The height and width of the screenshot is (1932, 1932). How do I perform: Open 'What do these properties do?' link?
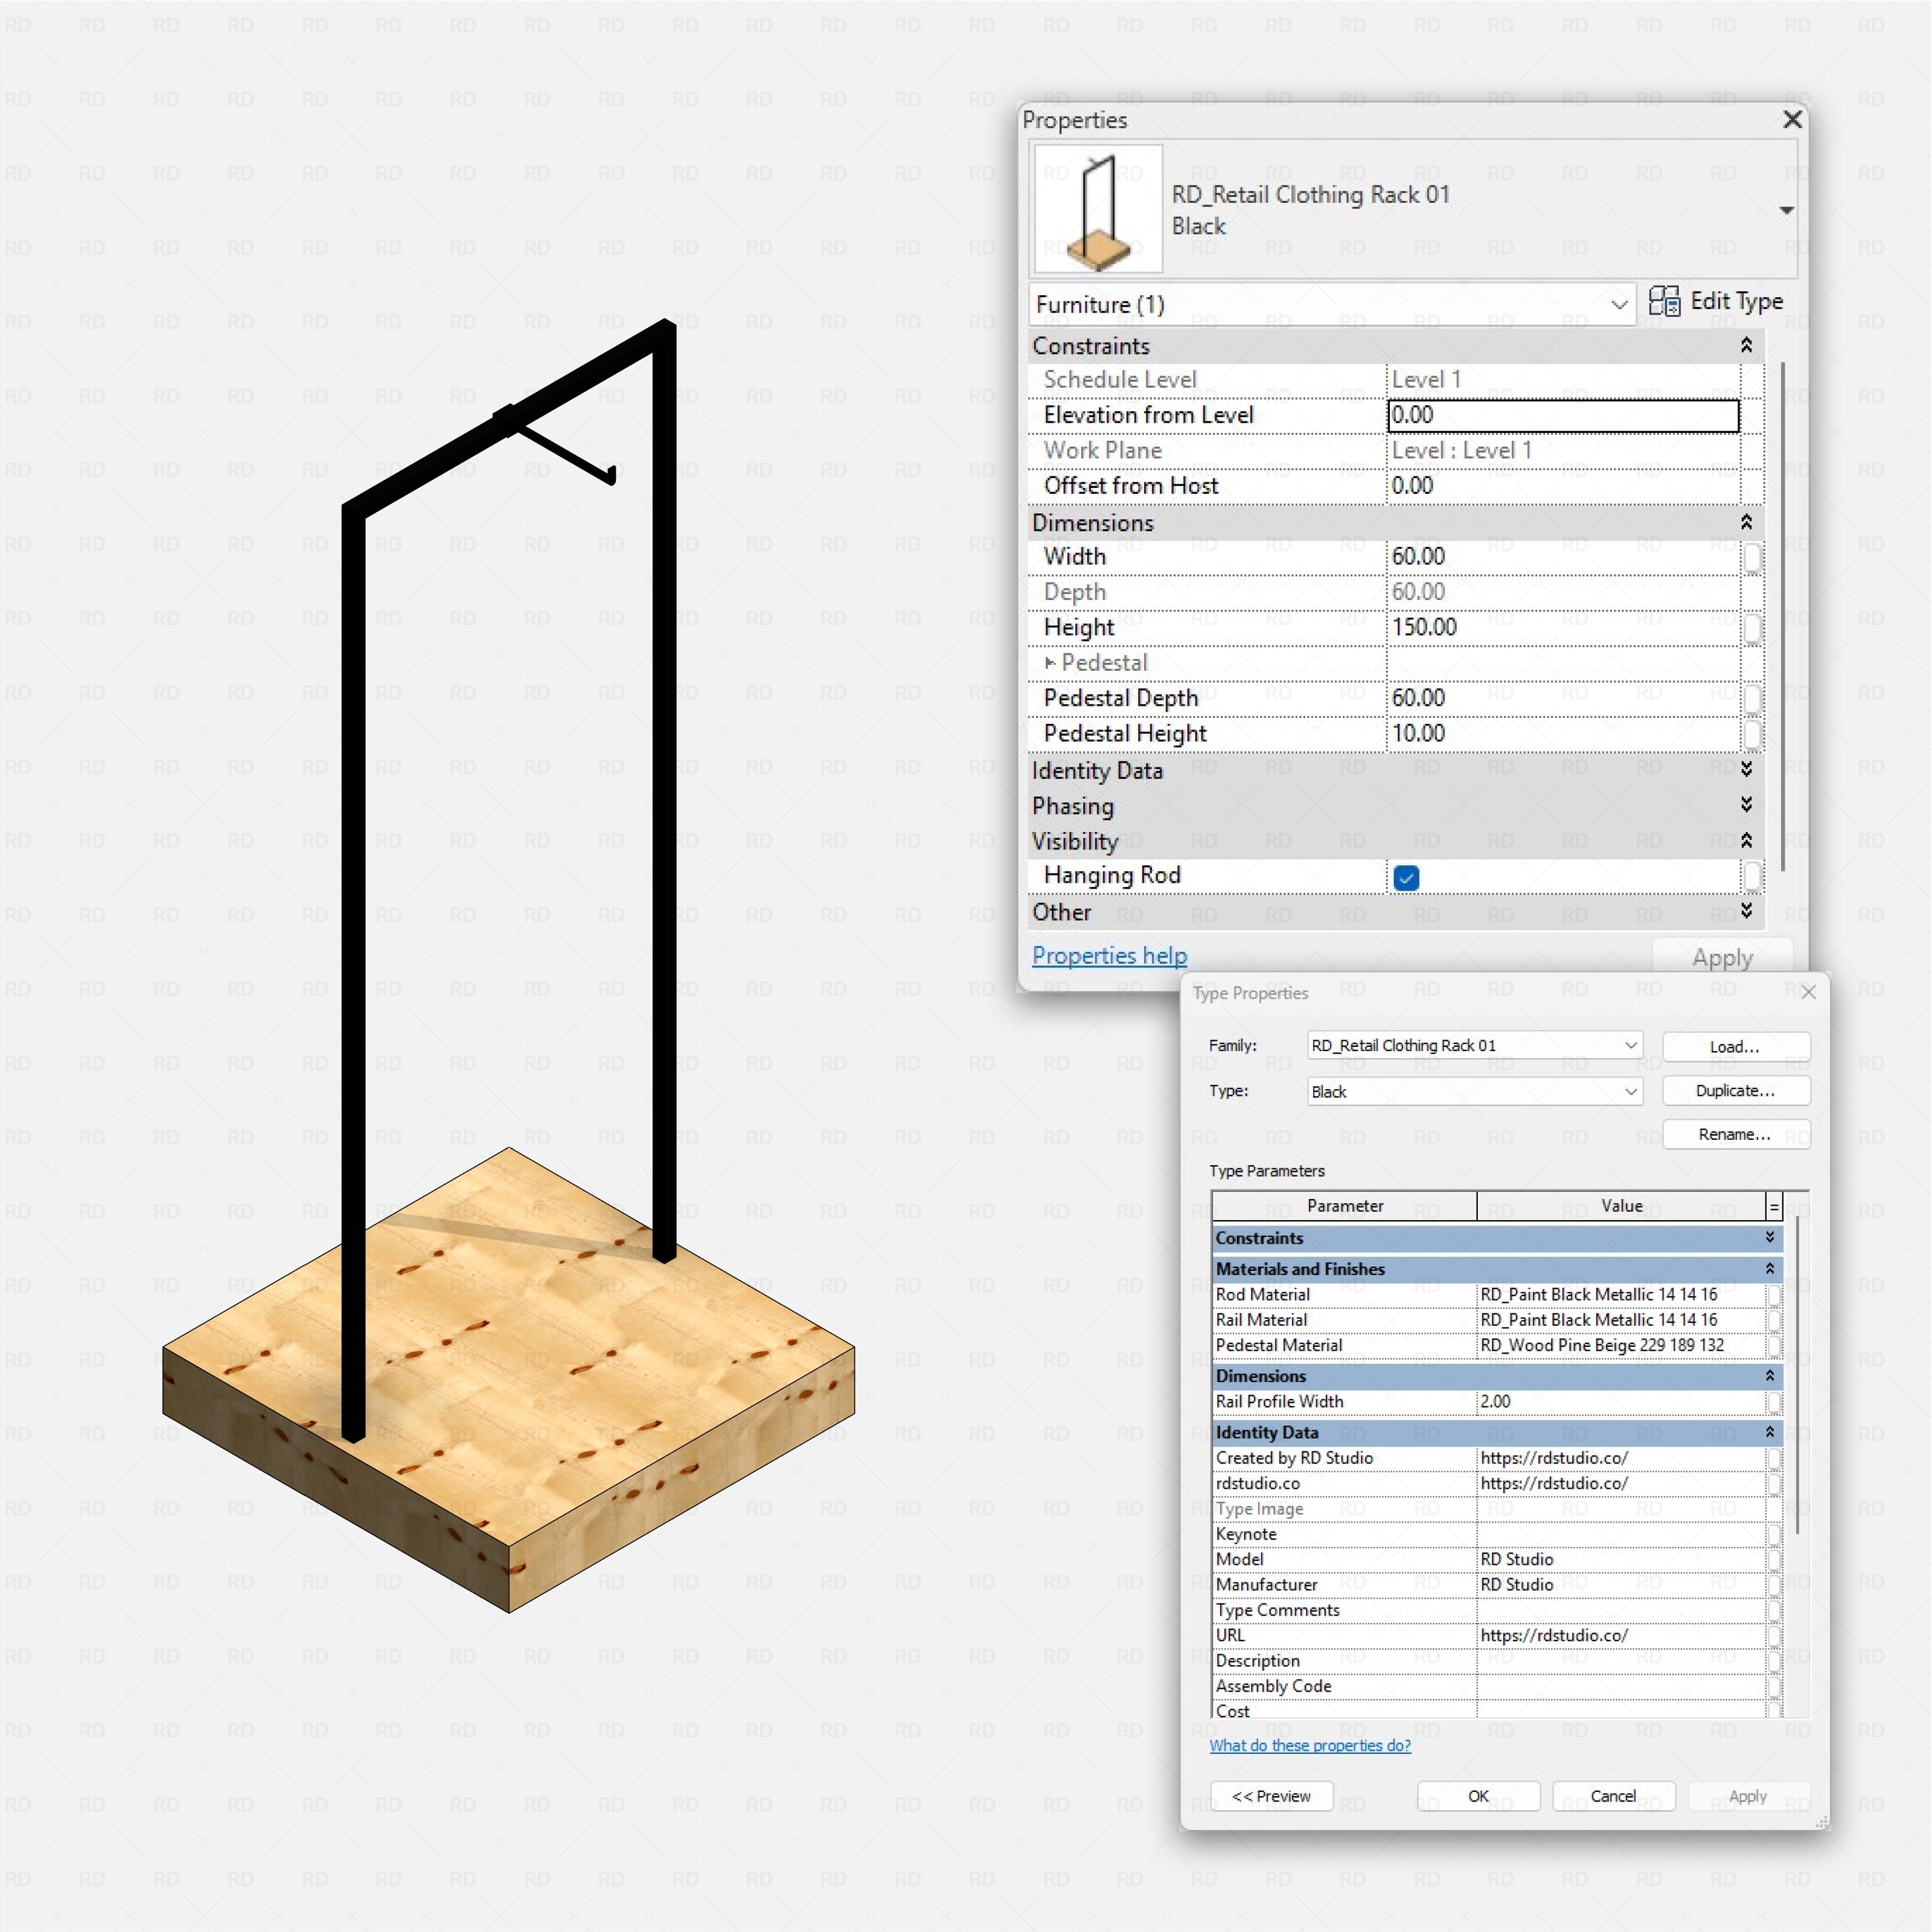(x=1310, y=1745)
